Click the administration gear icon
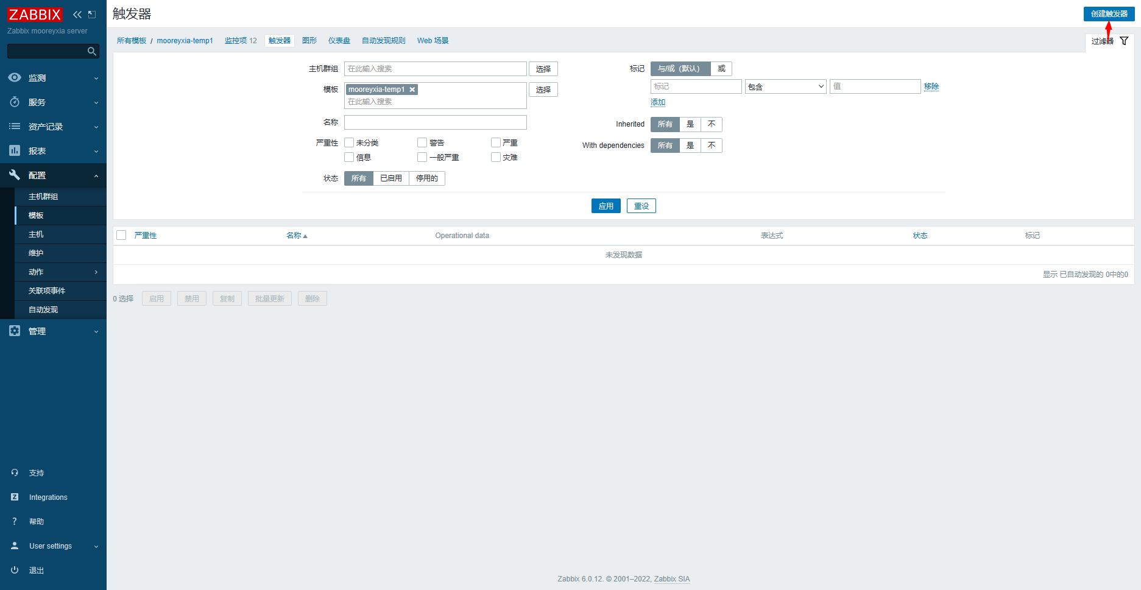1141x590 pixels. [15, 331]
